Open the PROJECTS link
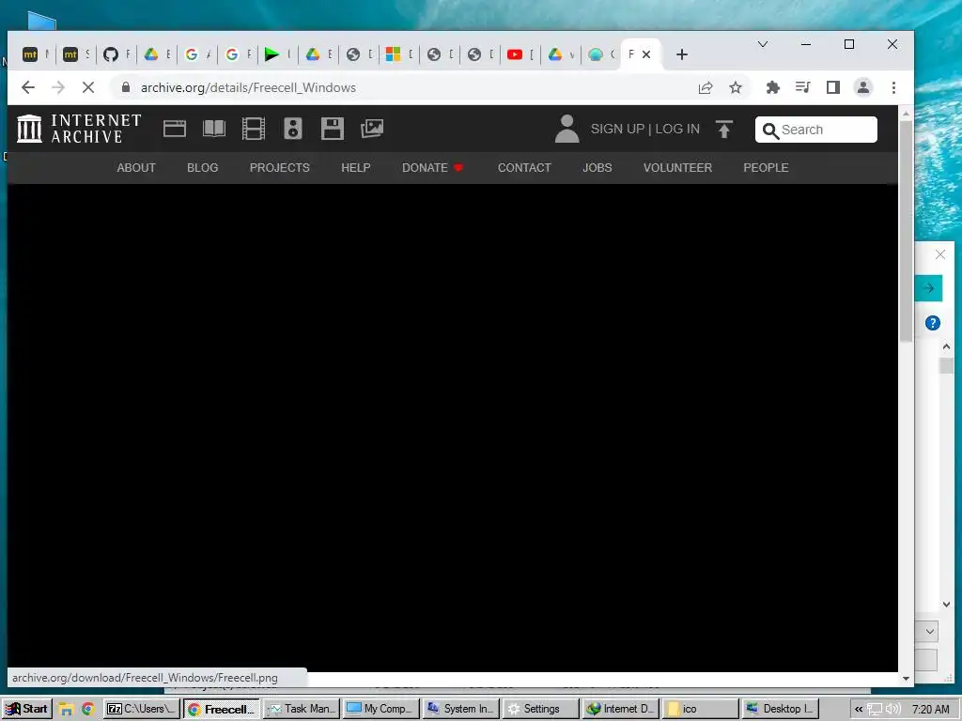Viewport: 962px width, 721px height. pos(280,167)
